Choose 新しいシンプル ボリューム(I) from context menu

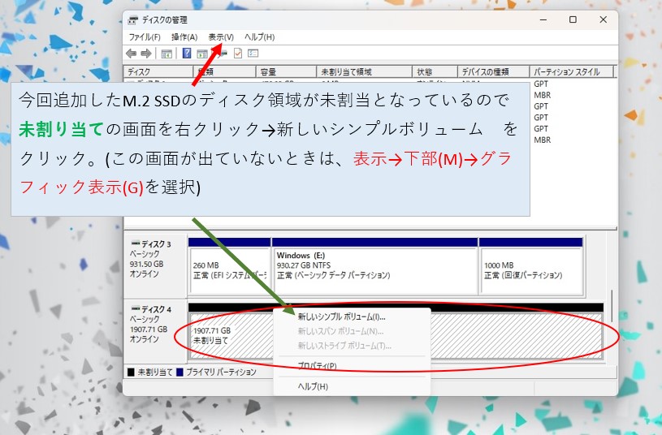tap(341, 317)
